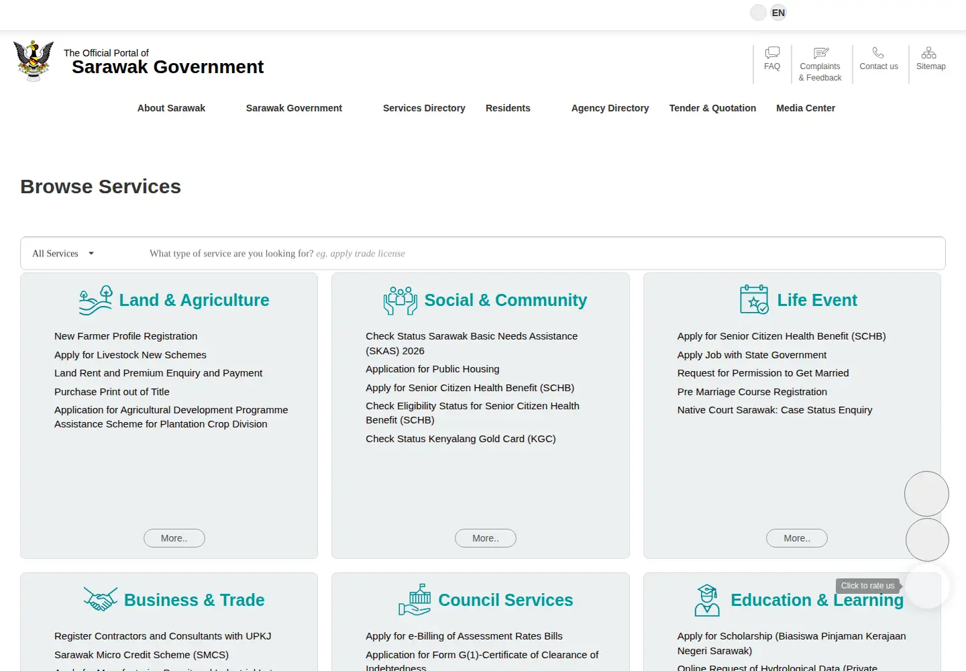Image resolution: width=966 pixels, height=671 pixels.
Task: Open Apply for Livestock New Schemes link
Action: (130, 355)
